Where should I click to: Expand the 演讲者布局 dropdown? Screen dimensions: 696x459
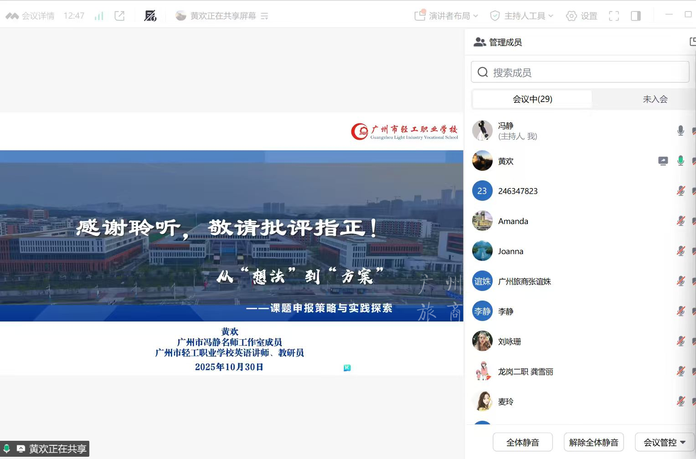446,16
